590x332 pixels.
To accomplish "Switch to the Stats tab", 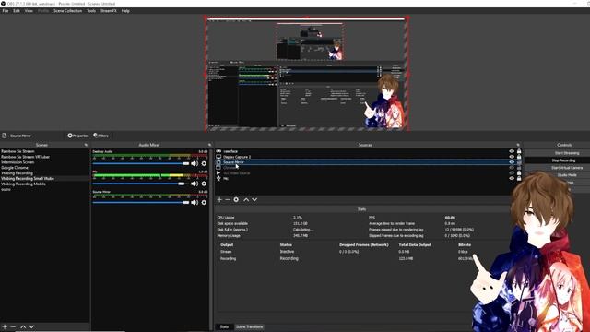I will 224,326.
